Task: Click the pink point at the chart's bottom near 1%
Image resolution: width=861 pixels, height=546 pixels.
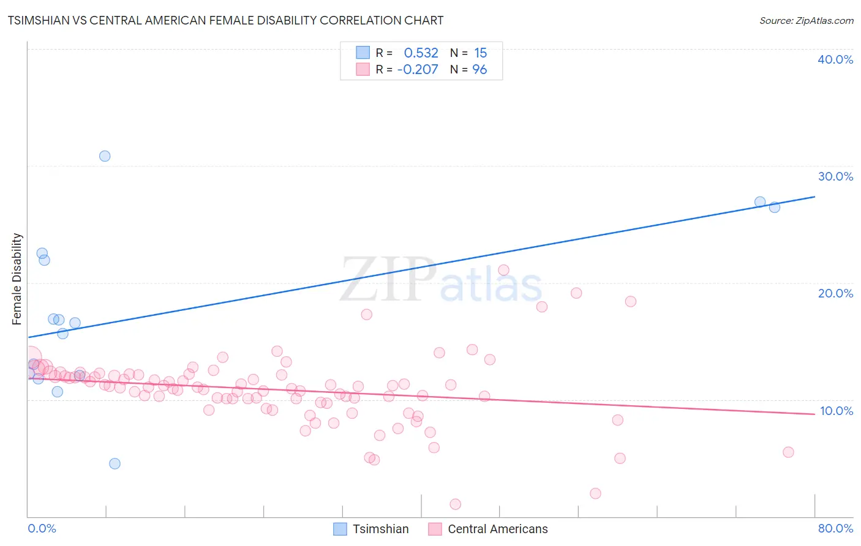Action: click(455, 504)
